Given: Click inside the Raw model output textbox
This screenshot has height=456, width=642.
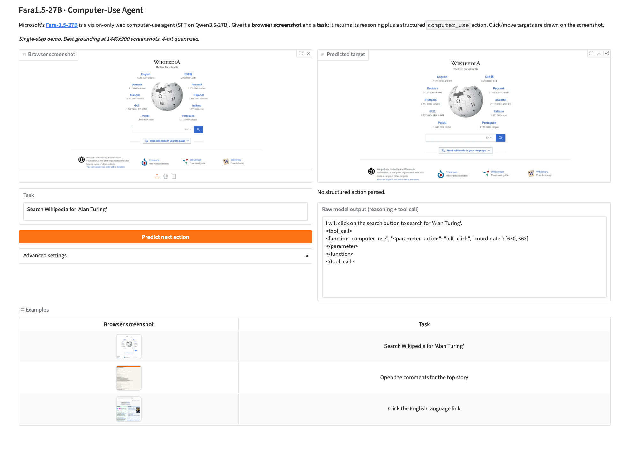Looking at the screenshot, I should pos(464,257).
